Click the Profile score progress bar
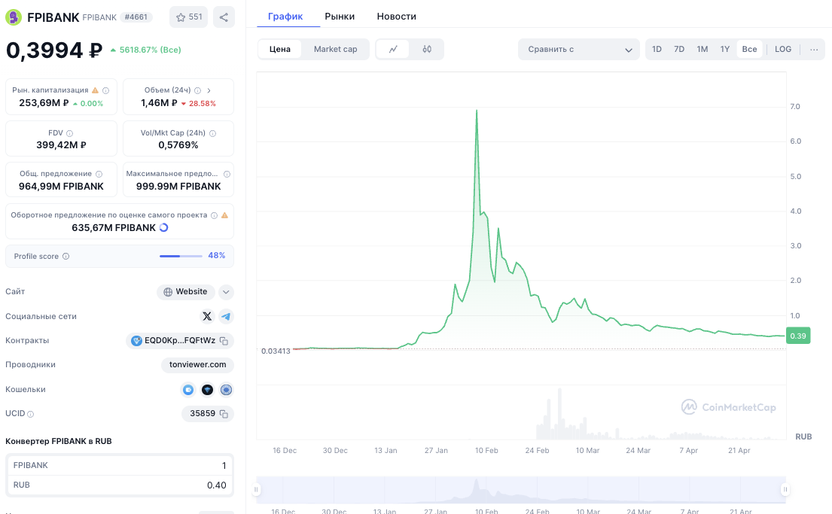The height and width of the screenshot is (514, 832). click(x=181, y=256)
